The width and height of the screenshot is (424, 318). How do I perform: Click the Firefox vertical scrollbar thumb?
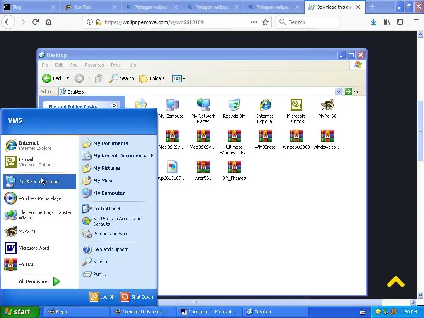tap(420, 131)
